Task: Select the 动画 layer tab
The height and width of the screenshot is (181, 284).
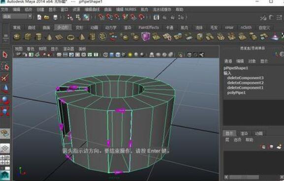Action: [258, 134]
